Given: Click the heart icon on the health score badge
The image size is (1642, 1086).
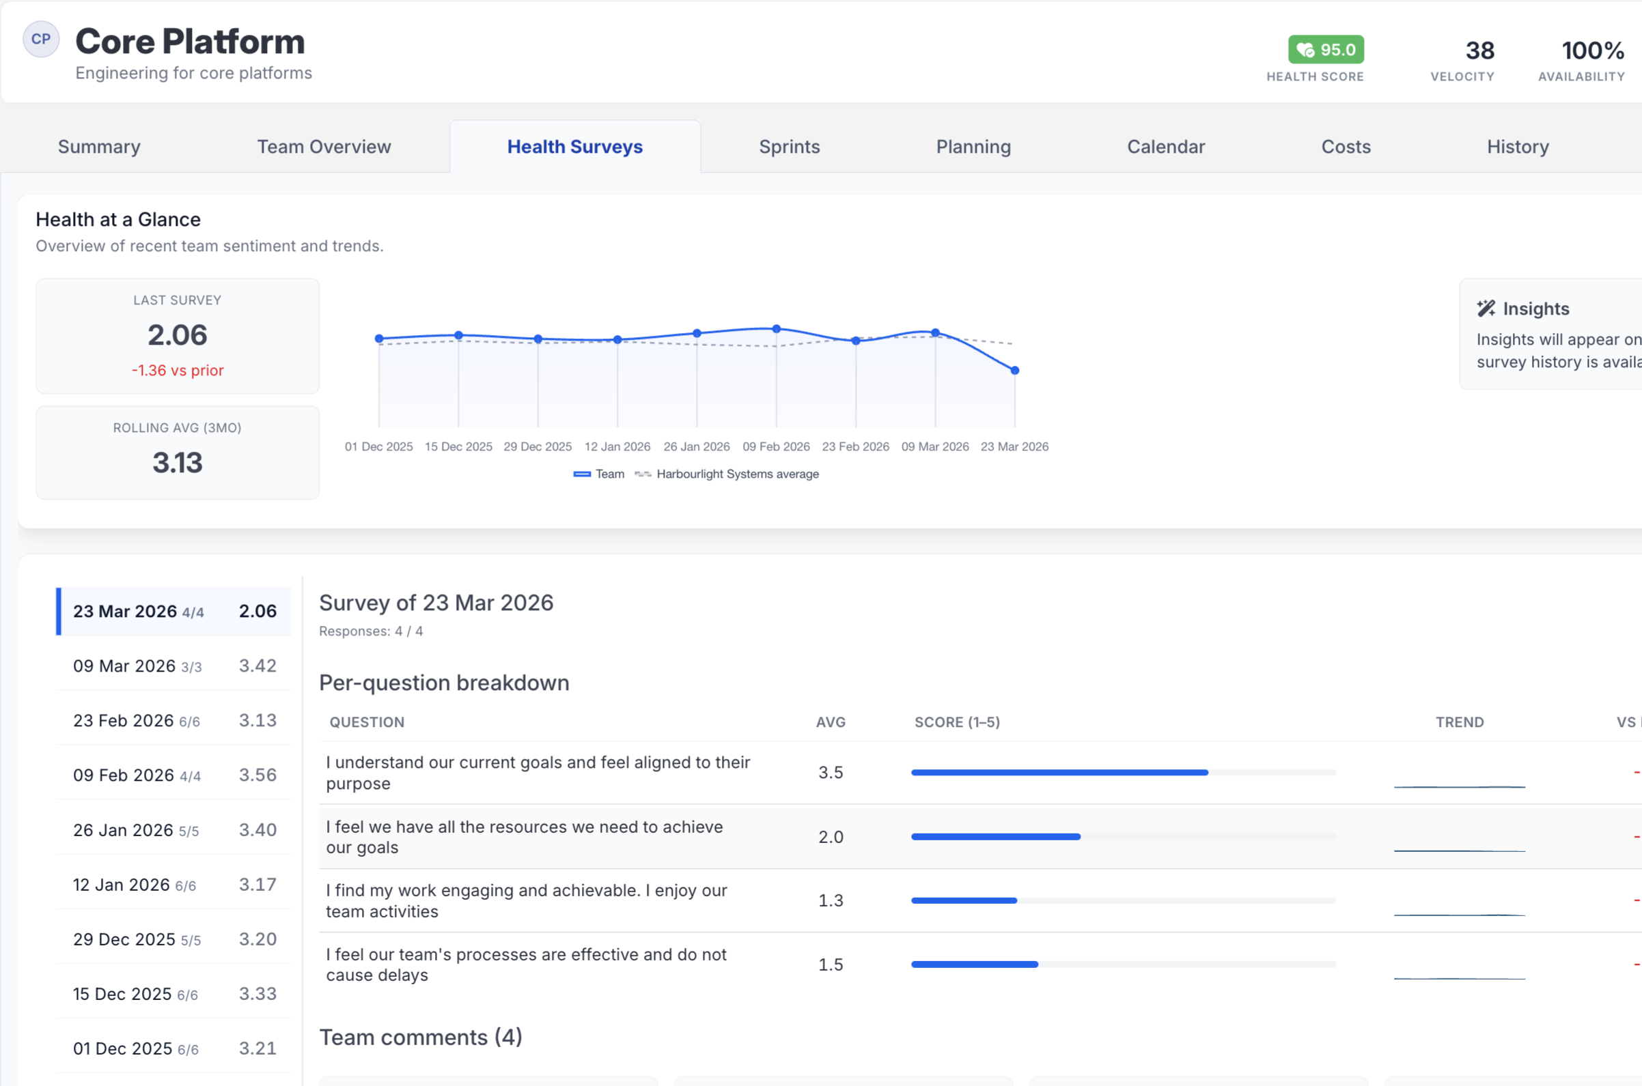Looking at the screenshot, I should [1305, 49].
